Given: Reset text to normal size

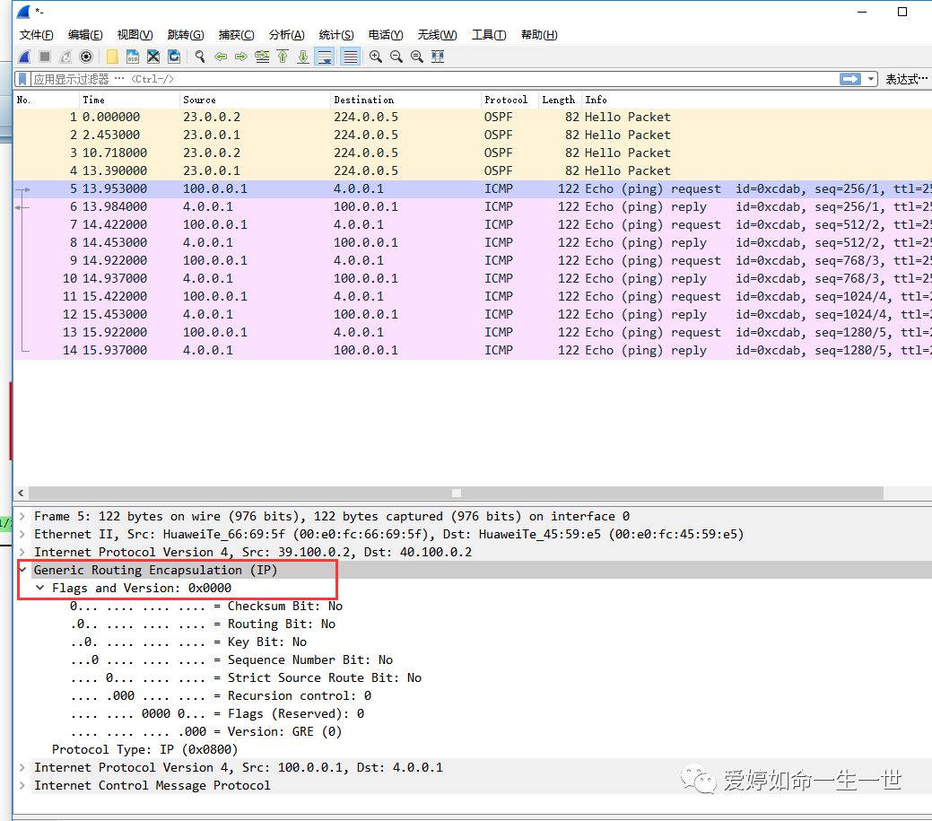Looking at the screenshot, I should [x=417, y=57].
